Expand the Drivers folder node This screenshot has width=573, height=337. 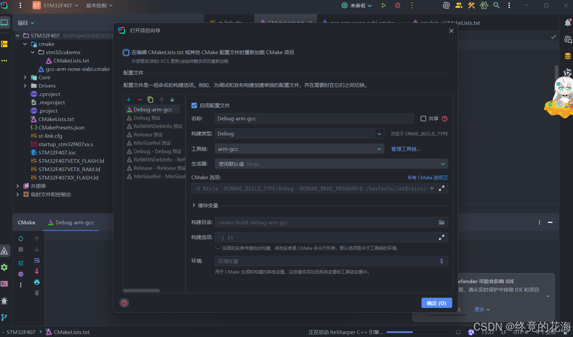pos(25,86)
